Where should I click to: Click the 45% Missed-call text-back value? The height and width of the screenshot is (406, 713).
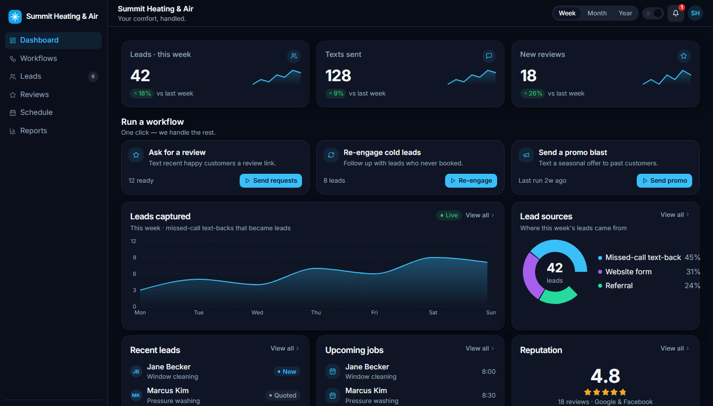(692, 258)
